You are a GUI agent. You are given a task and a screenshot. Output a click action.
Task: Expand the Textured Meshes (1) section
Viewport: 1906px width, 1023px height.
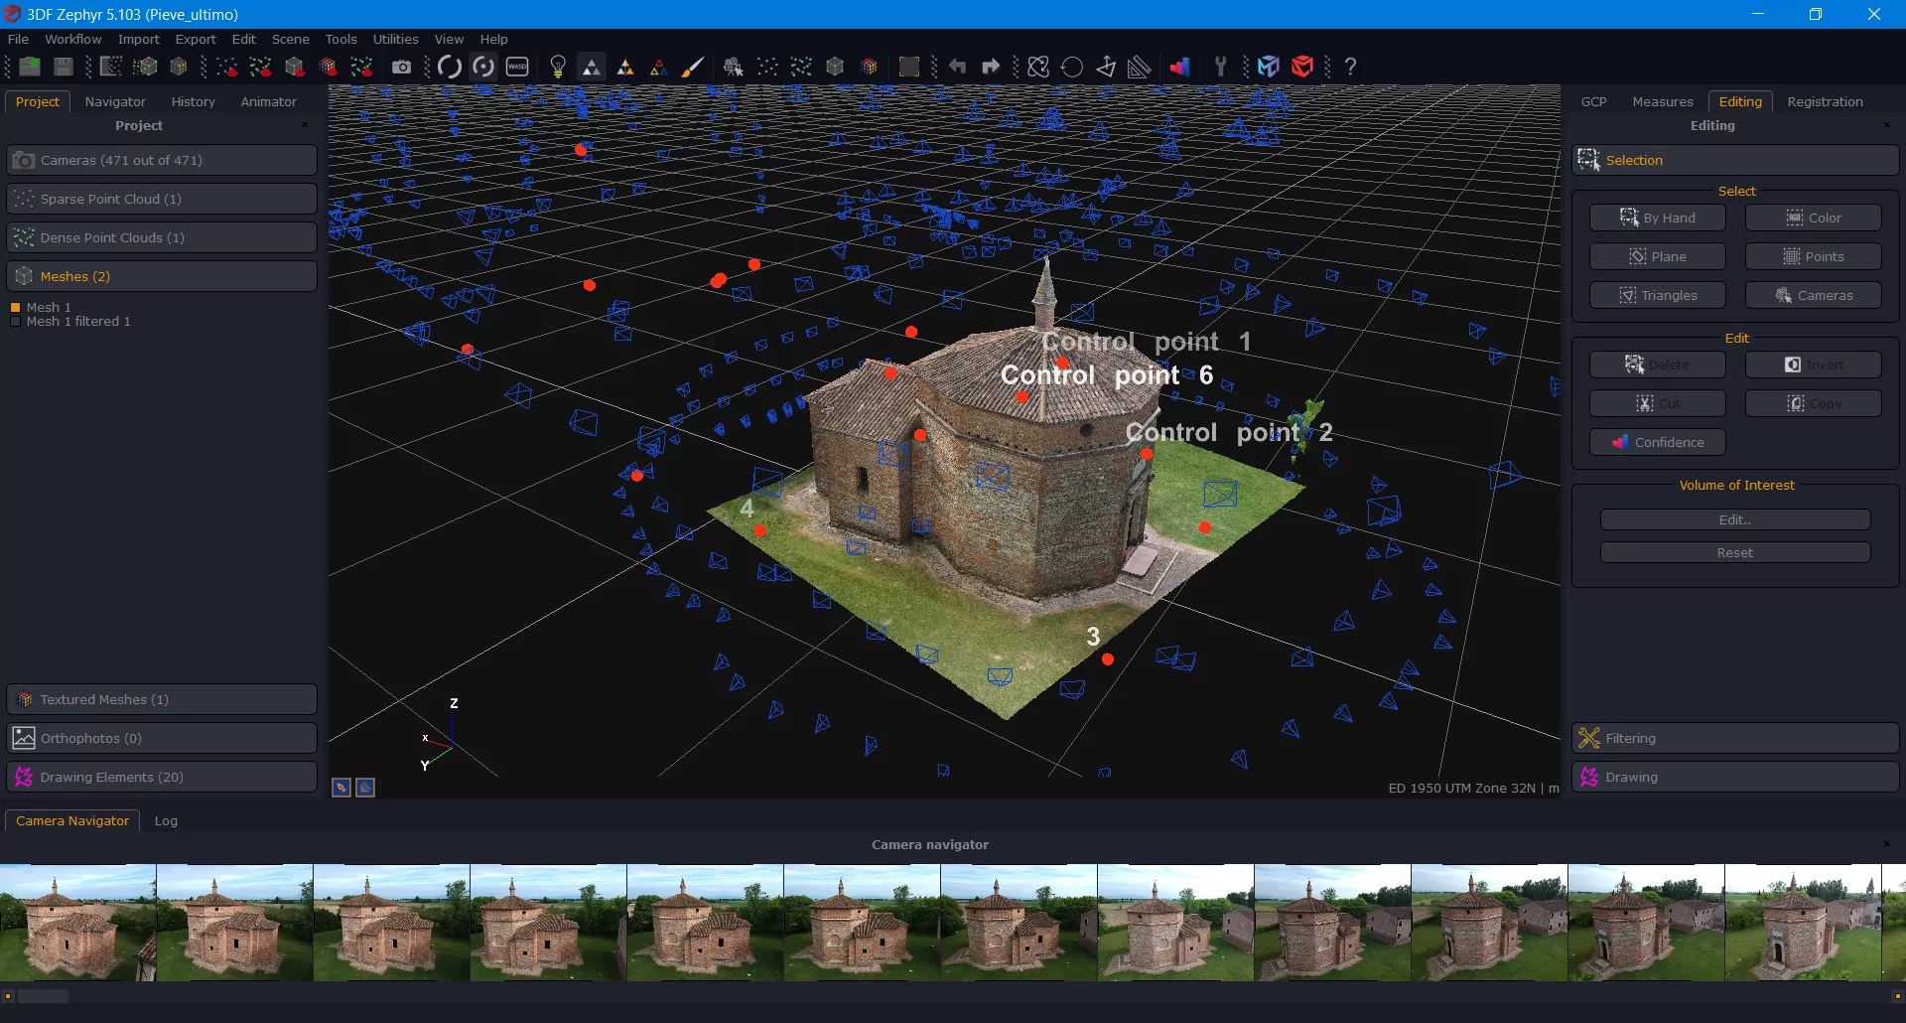[162, 699]
